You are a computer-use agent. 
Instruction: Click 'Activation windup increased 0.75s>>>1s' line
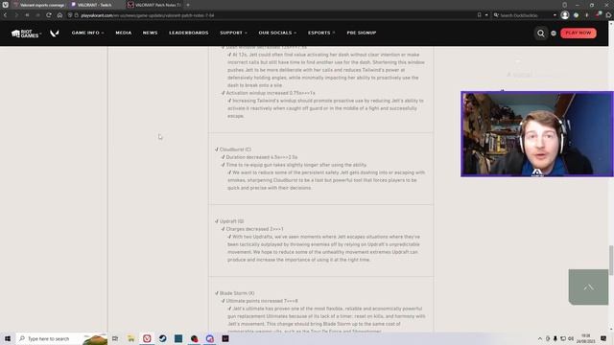271,93
